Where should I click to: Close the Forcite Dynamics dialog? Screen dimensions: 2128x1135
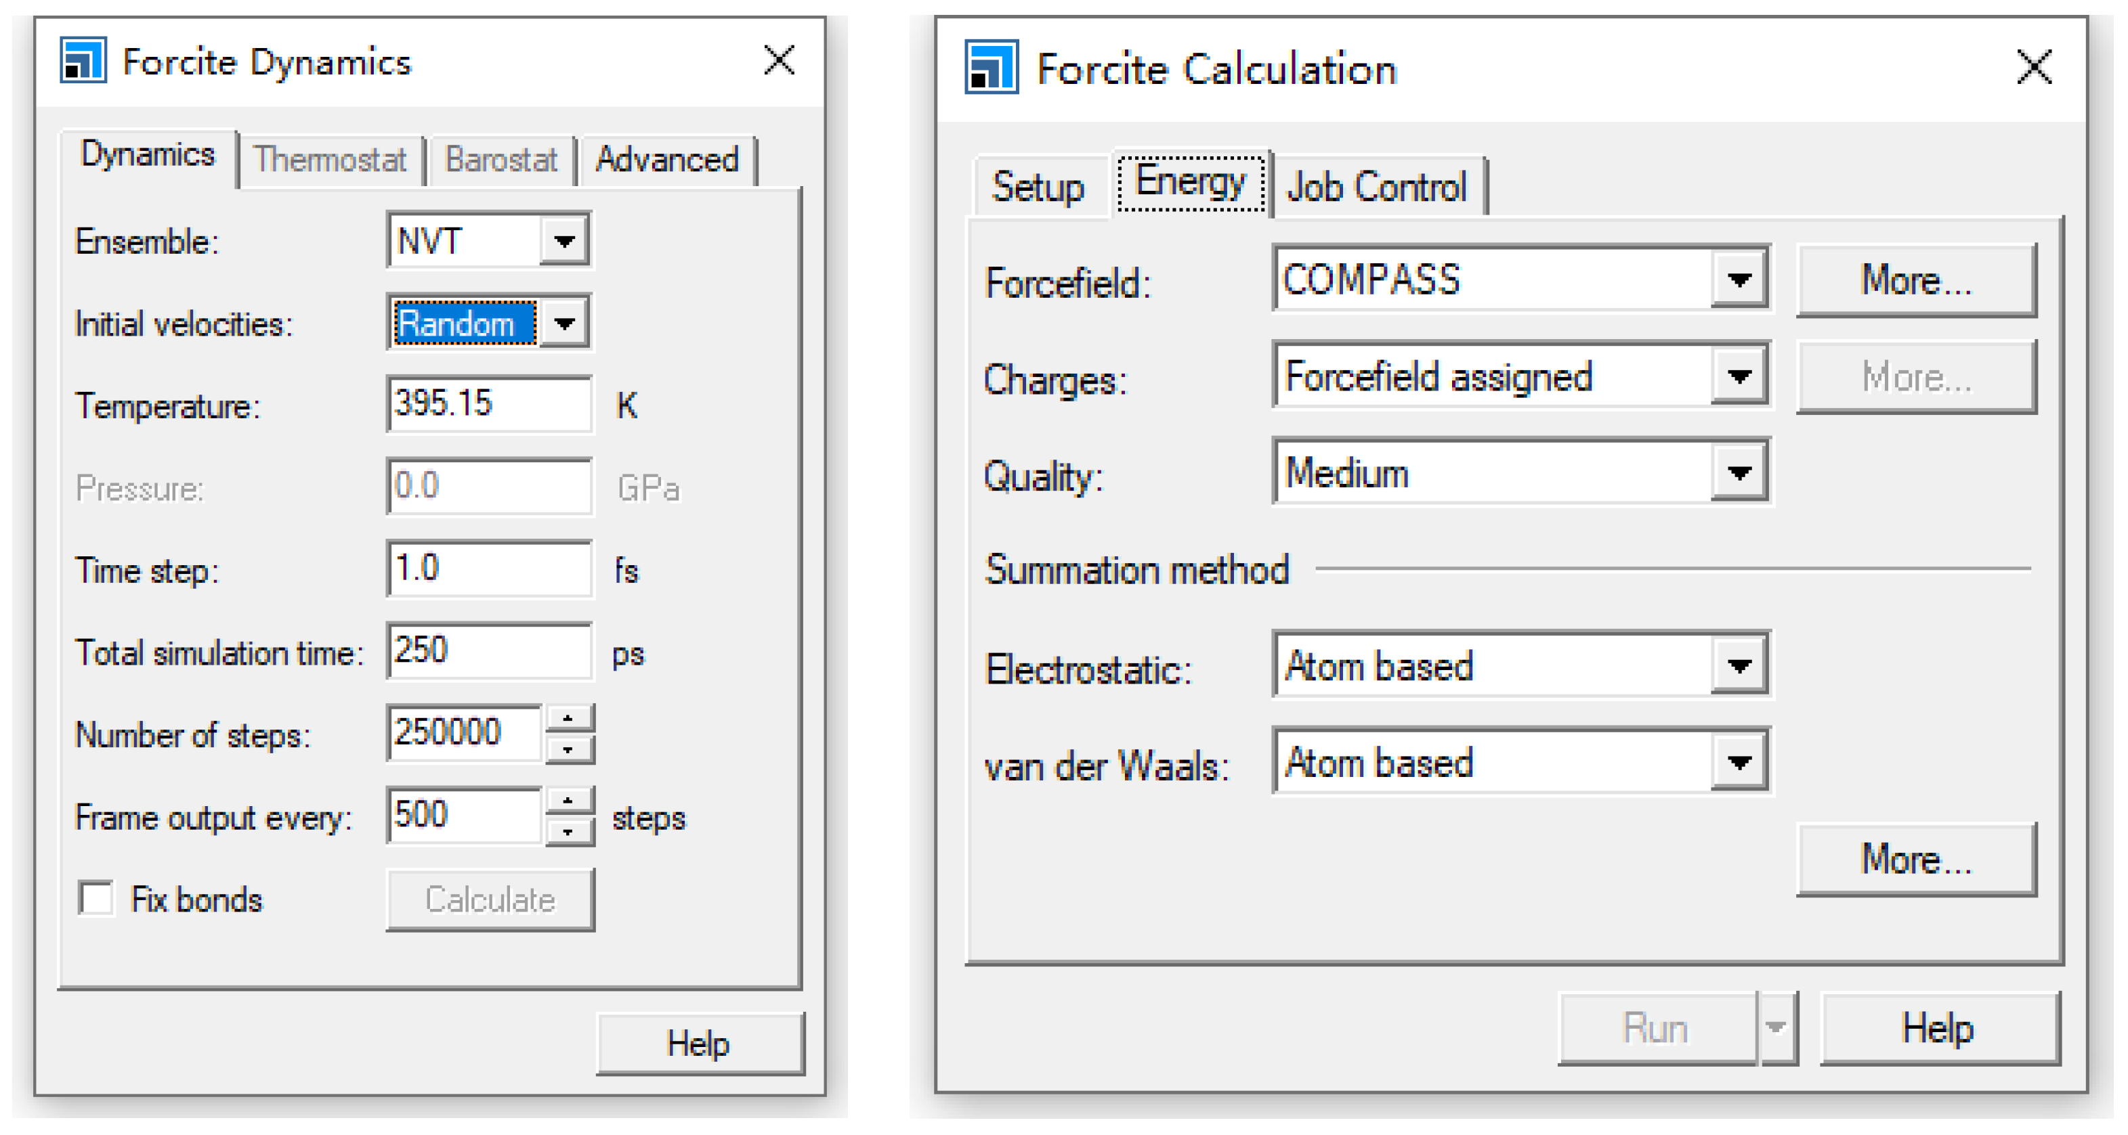pyautogui.click(x=778, y=60)
